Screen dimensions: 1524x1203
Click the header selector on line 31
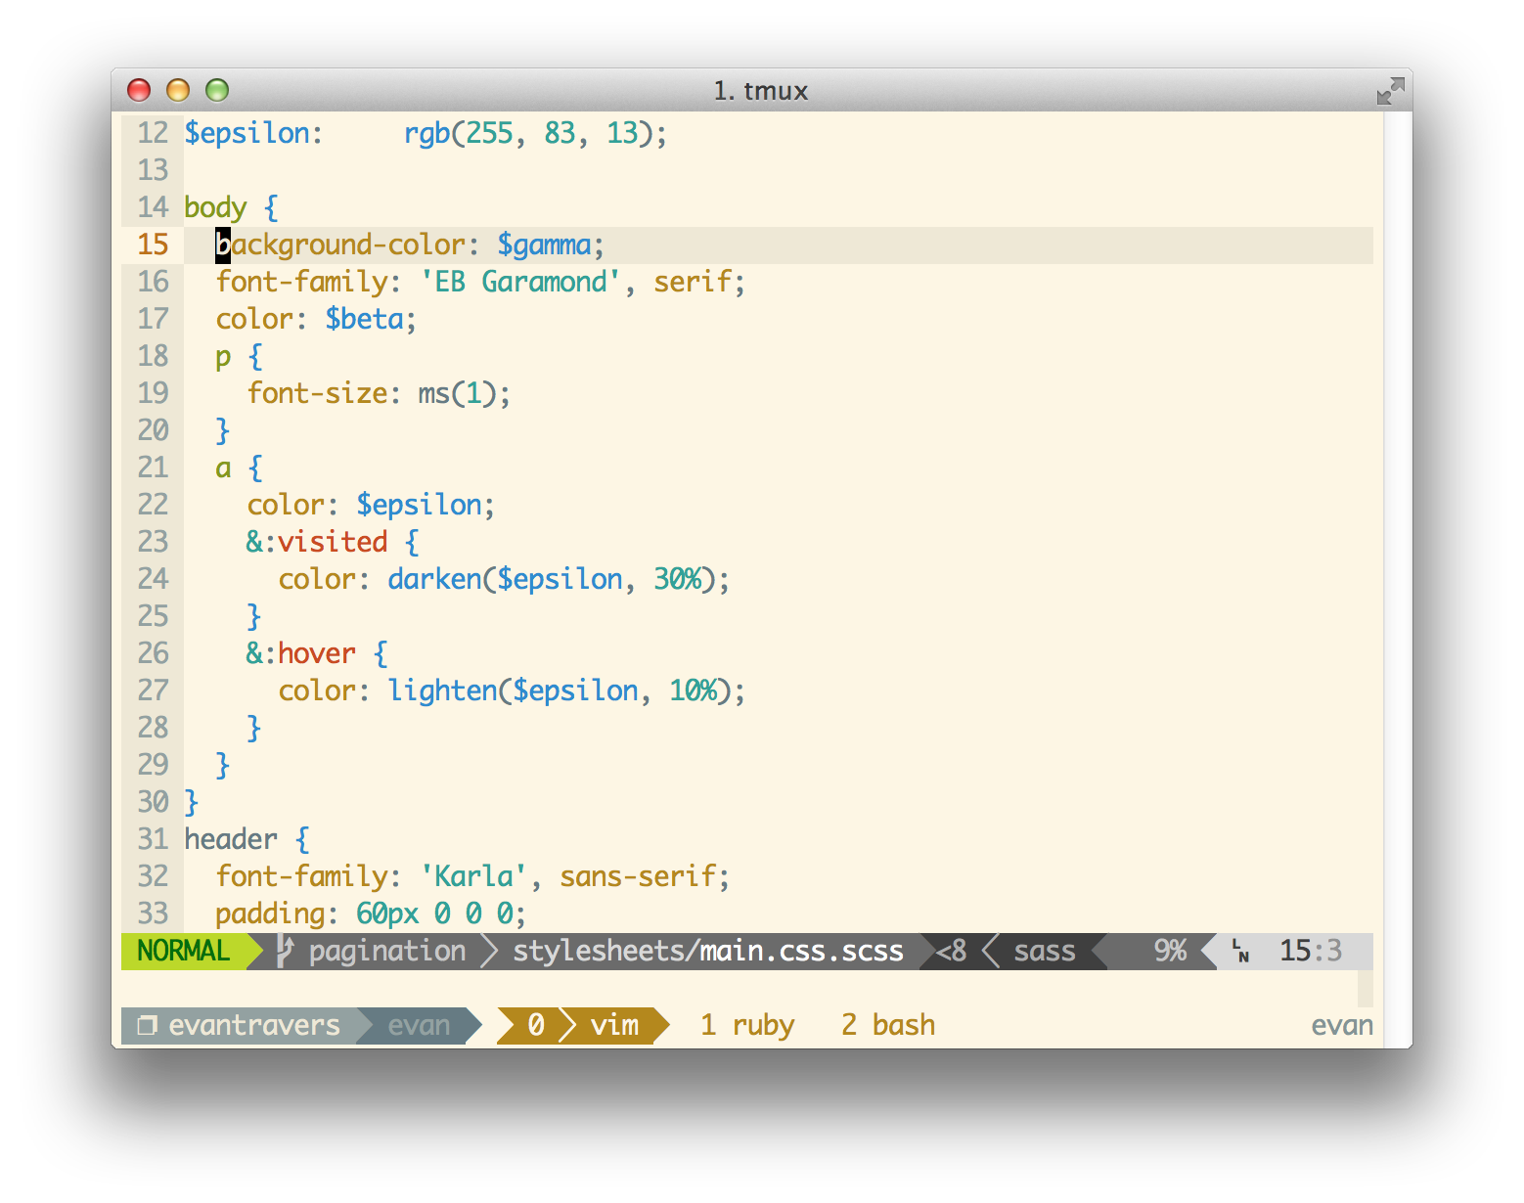(231, 839)
